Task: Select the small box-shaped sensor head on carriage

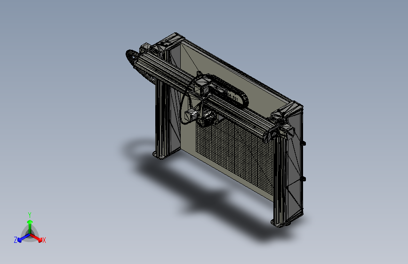Action: pyautogui.click(x=191, y=115)
